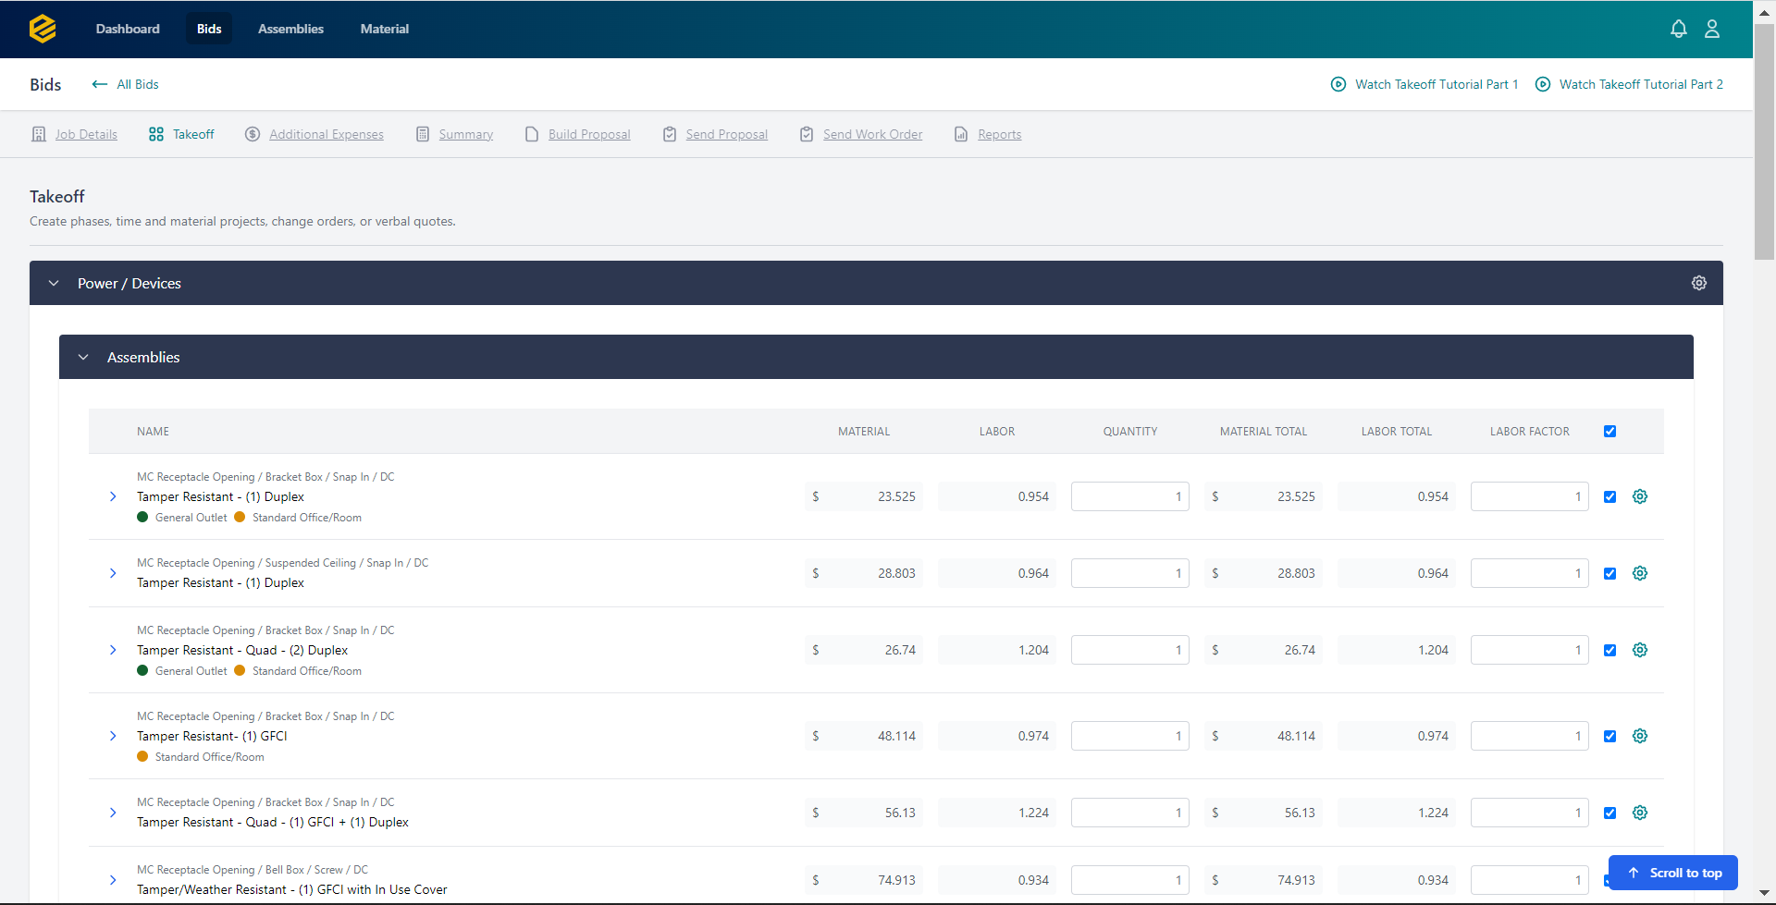The height and width of the screenshot is (905, 1776).
Task: Uncheck the Labor Factor header checkbox
Action: pos(1609,431)
